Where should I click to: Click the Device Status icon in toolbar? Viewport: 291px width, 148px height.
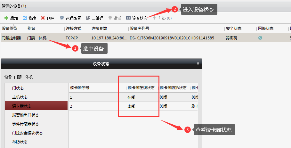128,18
